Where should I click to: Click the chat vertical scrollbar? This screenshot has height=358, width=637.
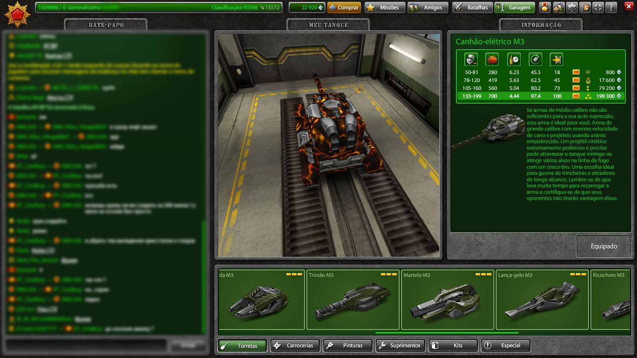click(x=203, y=276)
